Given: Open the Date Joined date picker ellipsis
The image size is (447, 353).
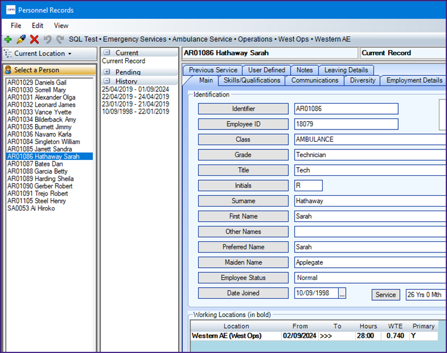Looking at the screenshot, I should click(x=342, y=293).
